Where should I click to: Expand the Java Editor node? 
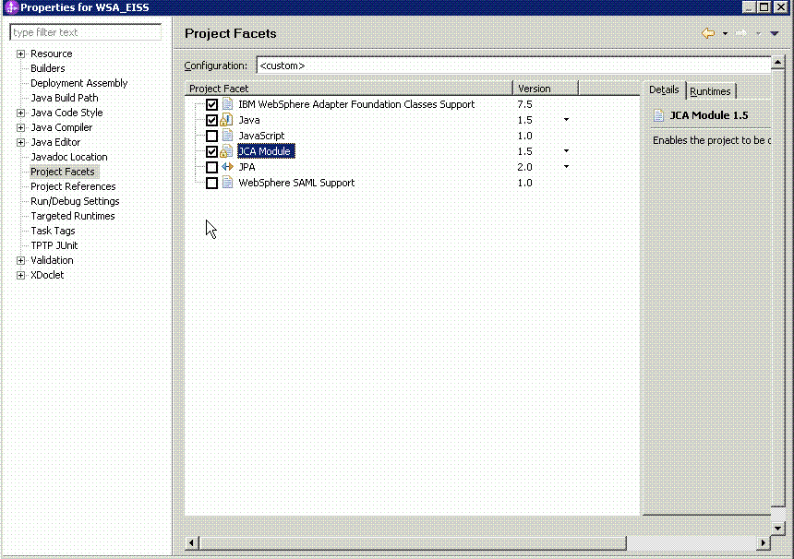coord(20,142)
